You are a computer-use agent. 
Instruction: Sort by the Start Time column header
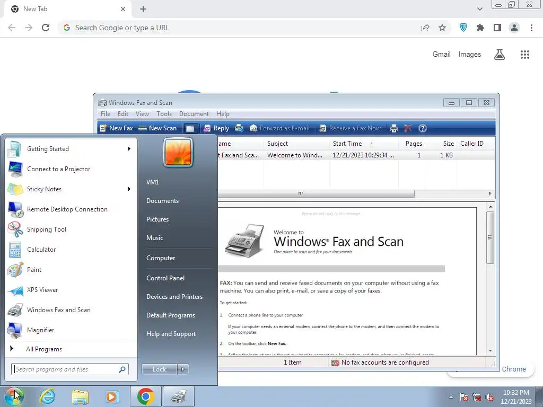[x=364, y=143]
